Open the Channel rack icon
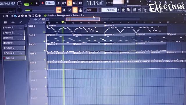 [x=134, y=10]
